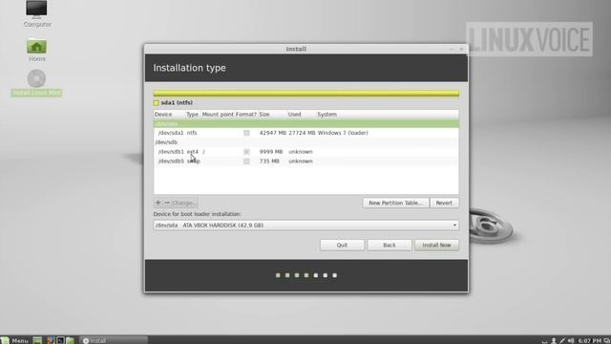Click Windows 7 (loader) system cell
The height and width of the screenshot is (344, 611).
point(343,133)
